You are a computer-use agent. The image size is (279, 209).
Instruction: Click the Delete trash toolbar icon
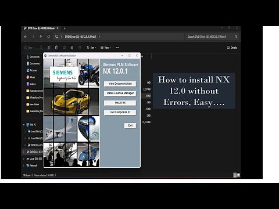(80, 48)
